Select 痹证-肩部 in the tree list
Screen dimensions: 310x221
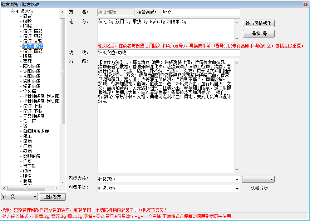[33, 31]
